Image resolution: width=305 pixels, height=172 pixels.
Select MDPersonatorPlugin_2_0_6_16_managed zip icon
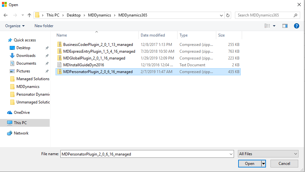coord(59,72)
